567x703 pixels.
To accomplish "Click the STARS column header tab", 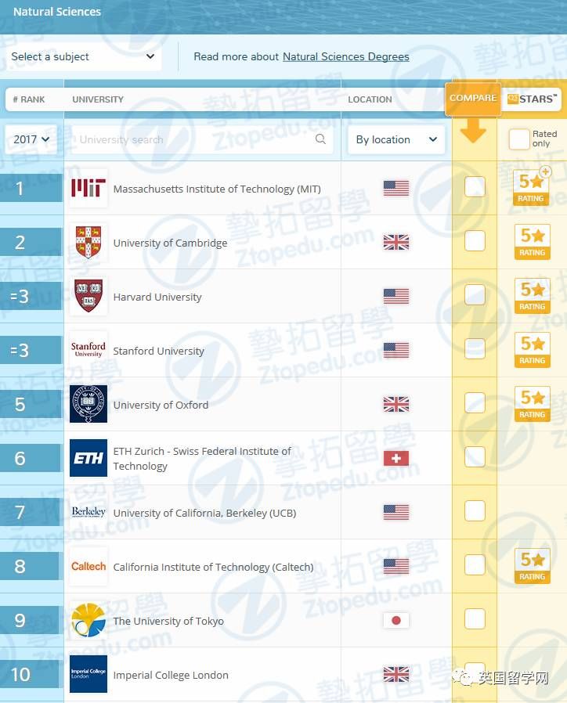I will [x=533, y=99].
